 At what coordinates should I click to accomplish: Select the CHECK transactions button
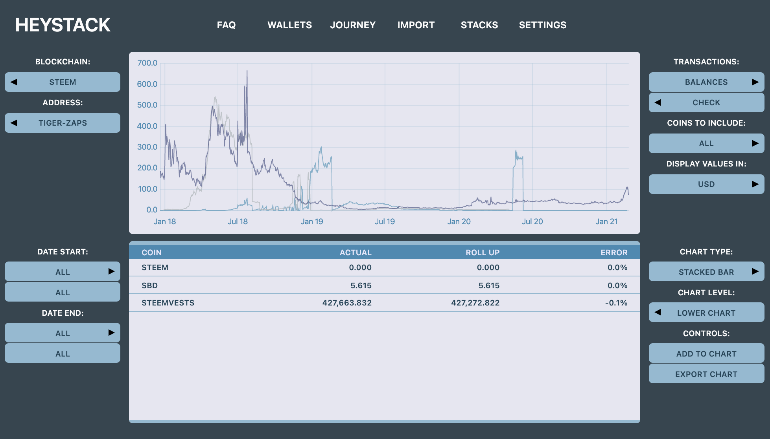click(x=706, y=102)
